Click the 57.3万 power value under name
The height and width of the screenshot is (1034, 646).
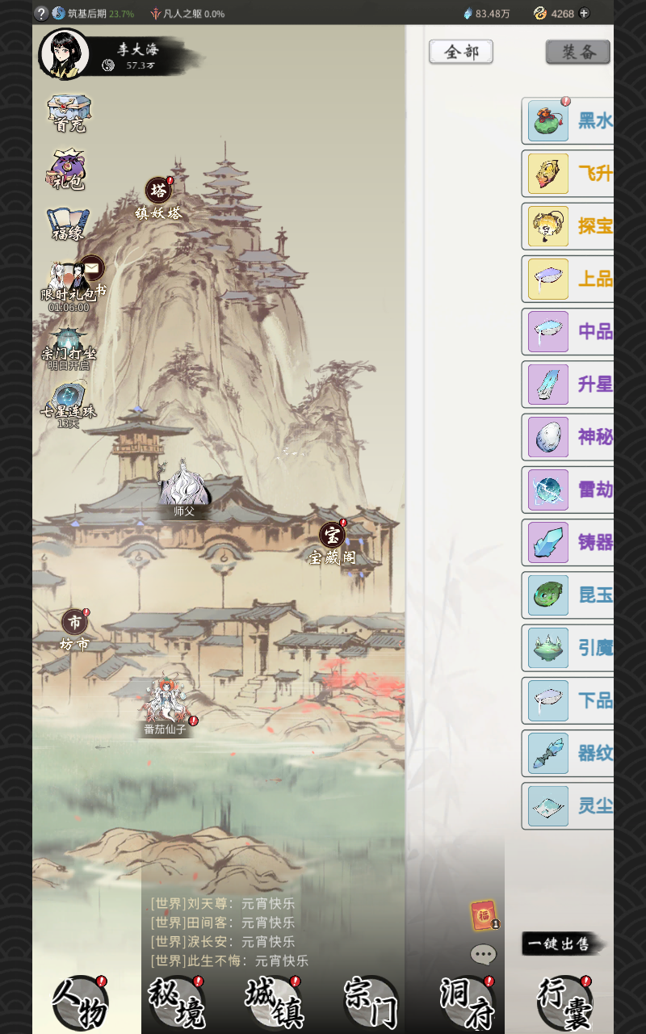pyautogui.click(x=141, y=65)
